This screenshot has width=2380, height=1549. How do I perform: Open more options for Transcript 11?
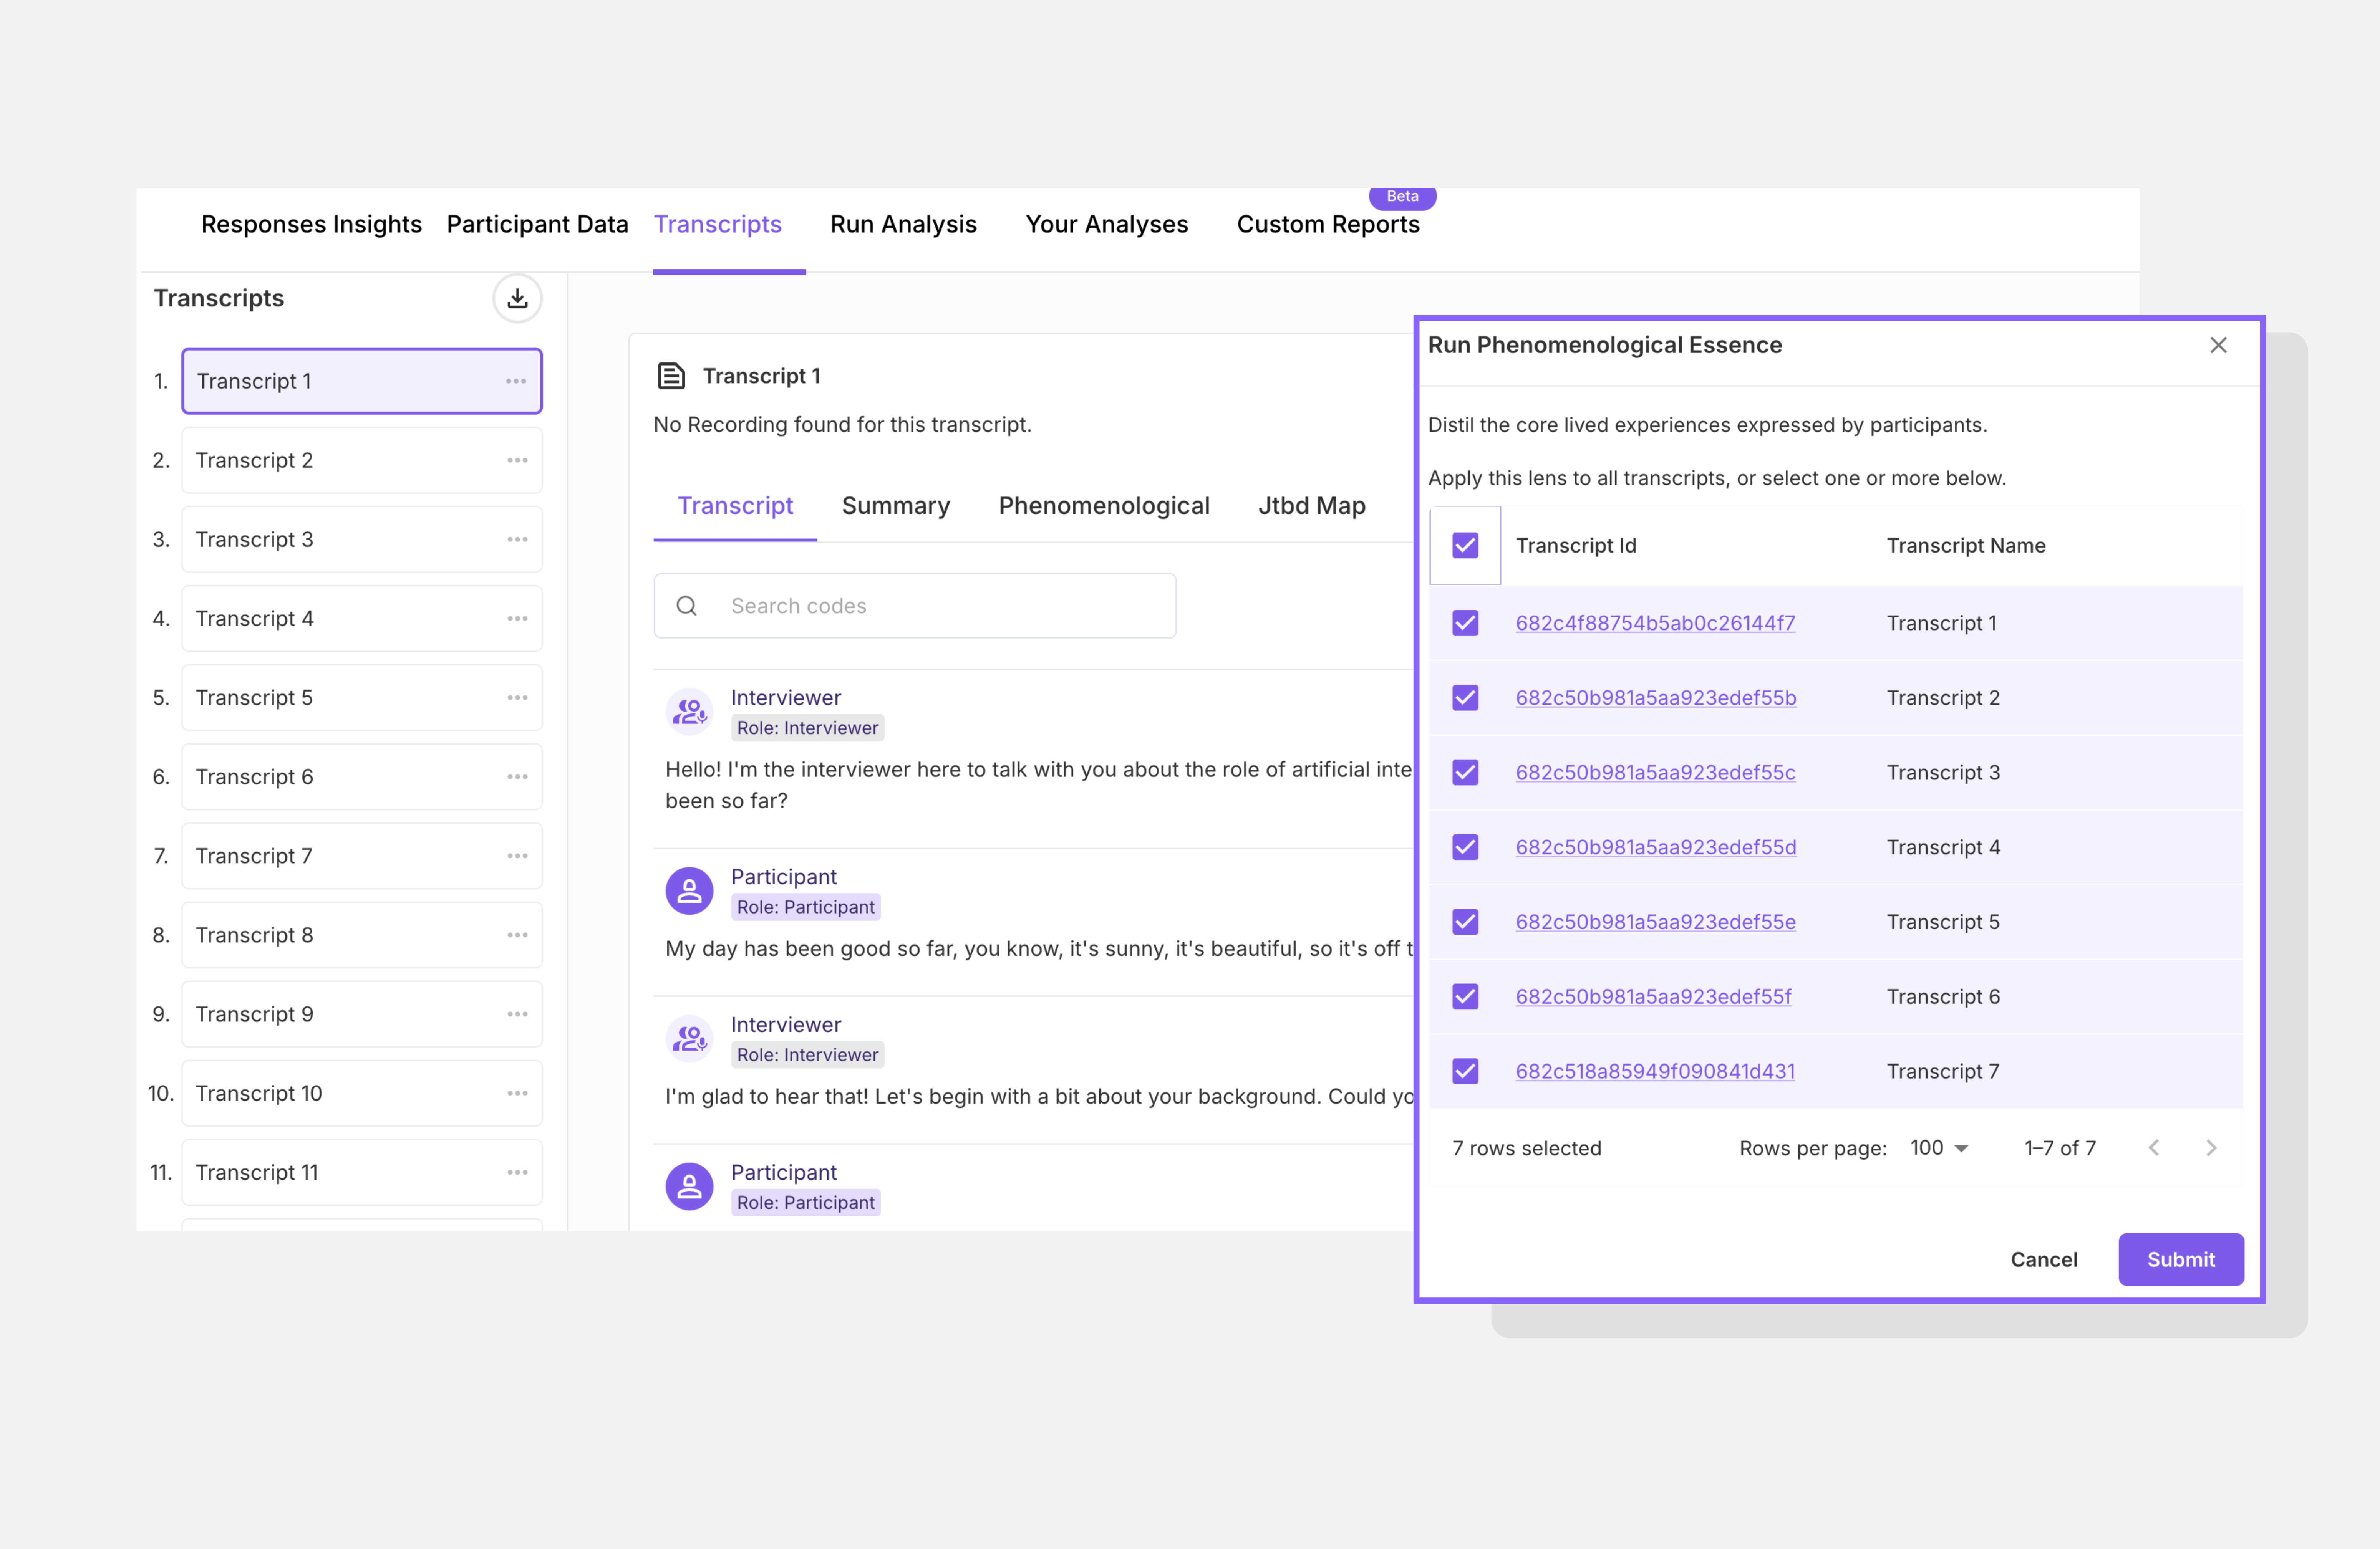point(517,1172)
